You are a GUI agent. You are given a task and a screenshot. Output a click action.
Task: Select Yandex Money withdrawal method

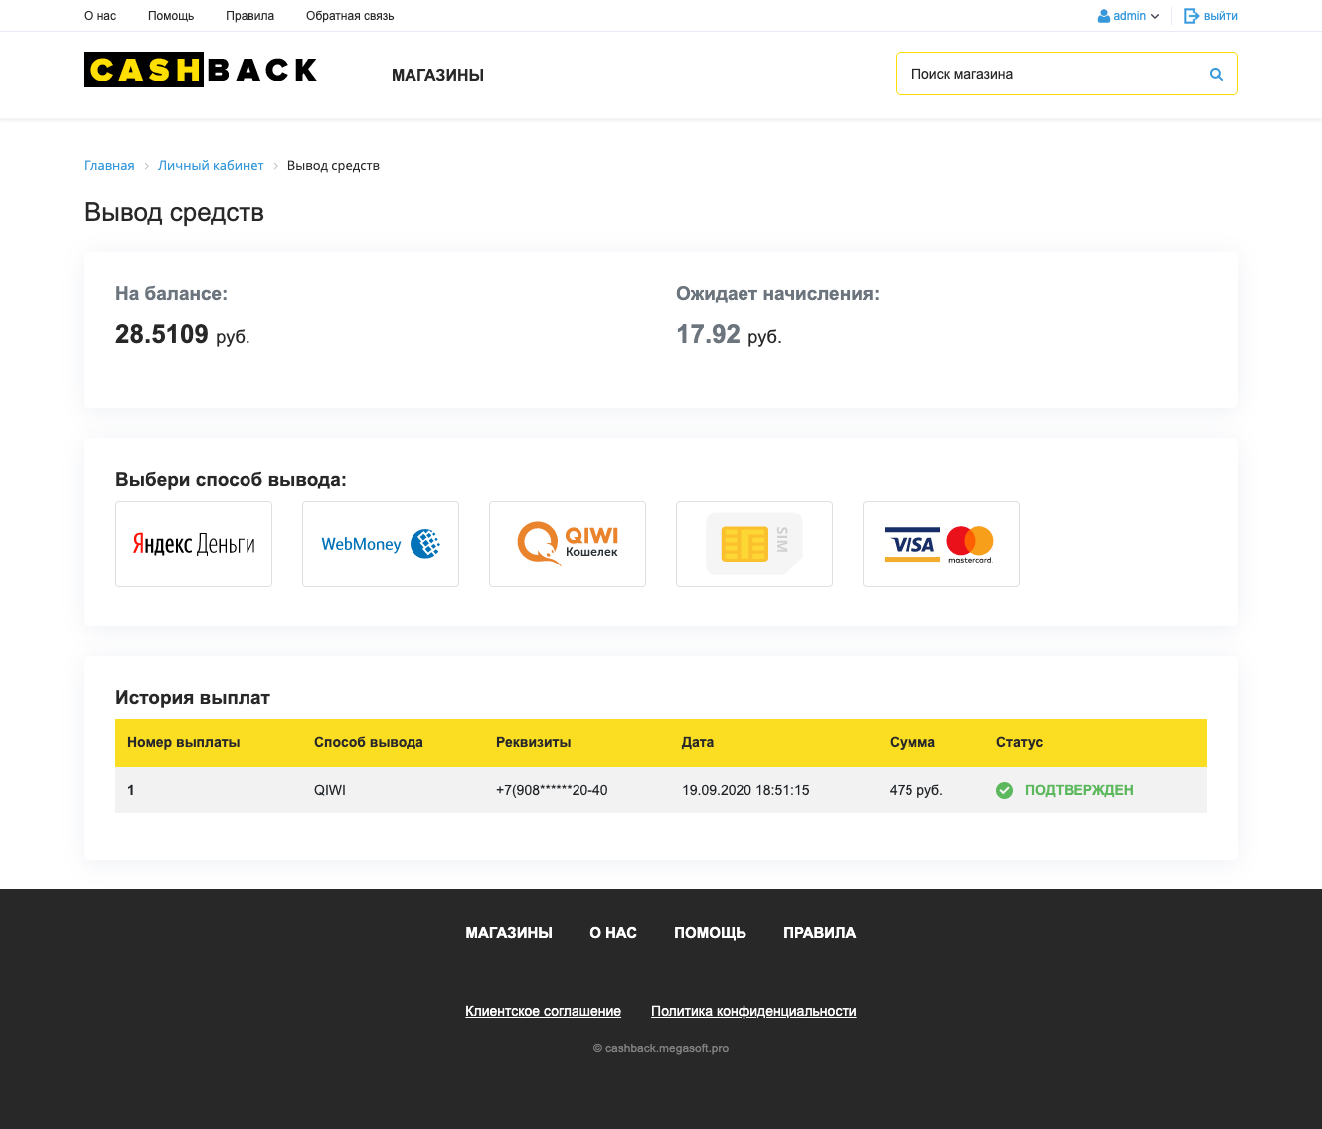[x=194, y=544]
